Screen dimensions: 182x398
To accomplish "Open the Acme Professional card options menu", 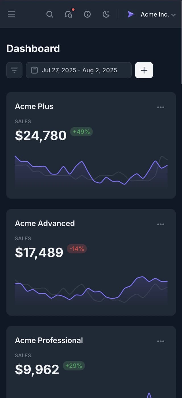I will pos(161,341).
